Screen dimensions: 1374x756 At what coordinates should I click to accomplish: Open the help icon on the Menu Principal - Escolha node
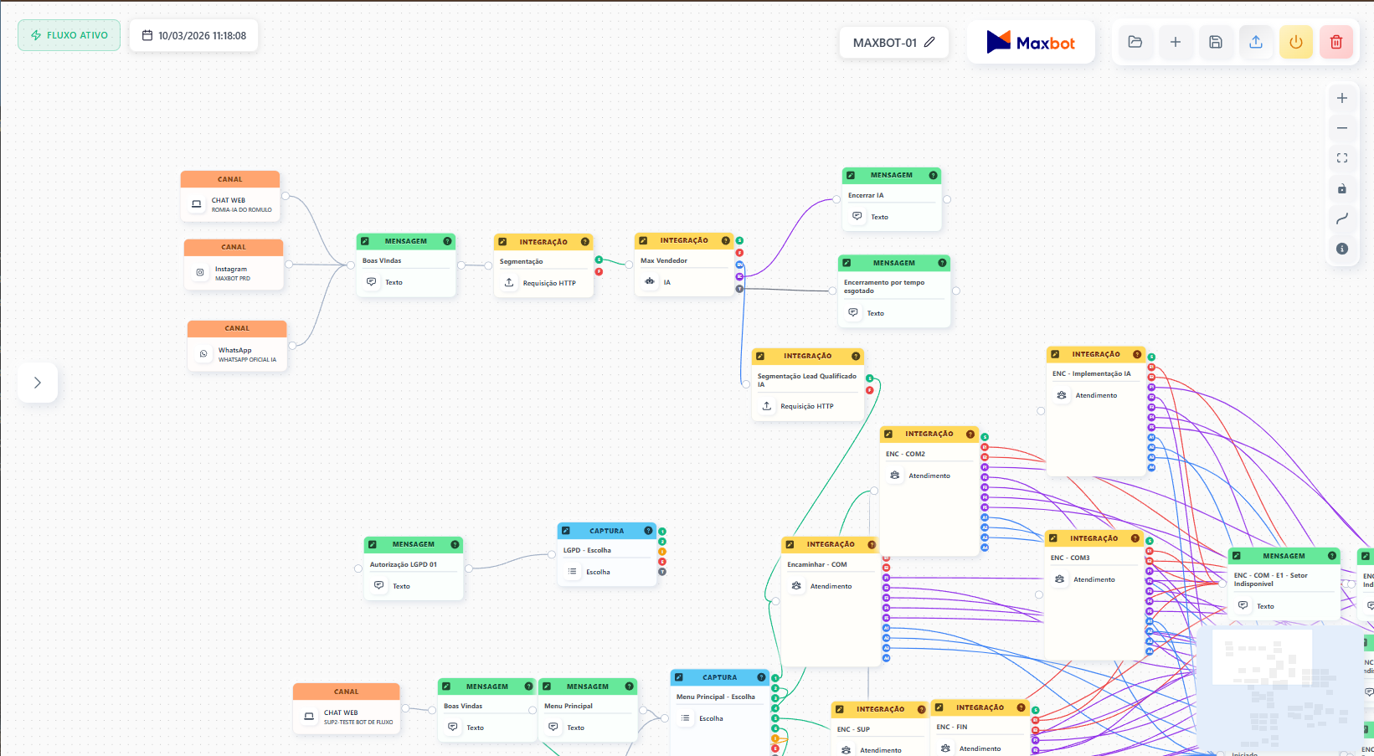point(761,677)
